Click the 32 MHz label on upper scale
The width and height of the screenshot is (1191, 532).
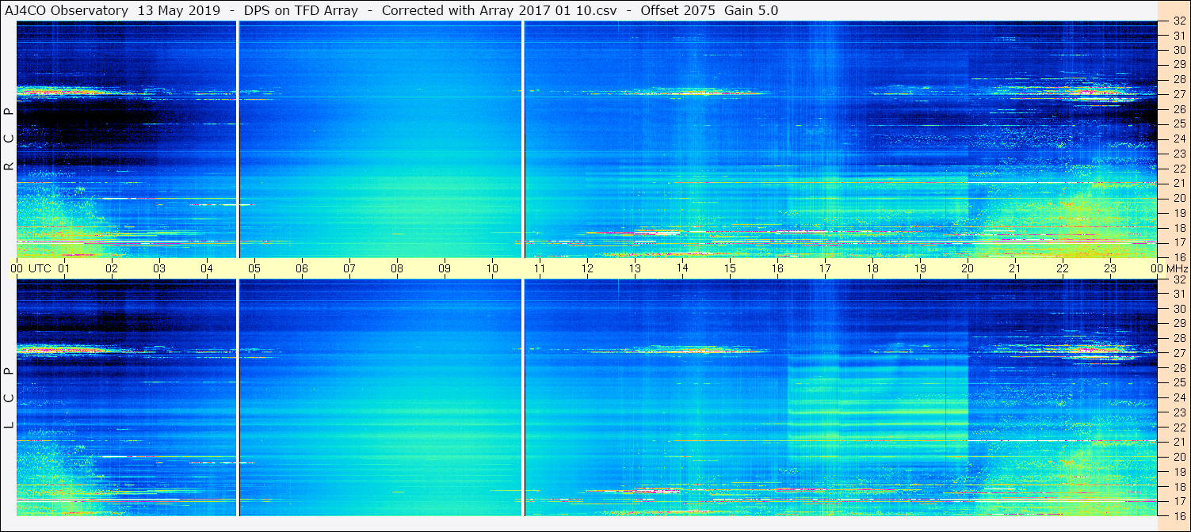point(1178,21)
